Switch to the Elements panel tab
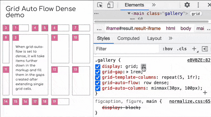The image size is (211, 117). tap(134, 5)
